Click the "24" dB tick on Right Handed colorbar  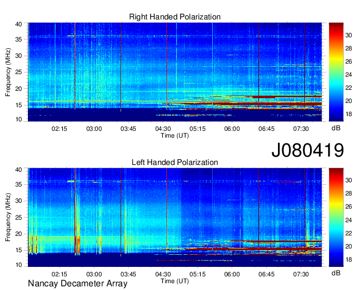[x=349, y=75]
